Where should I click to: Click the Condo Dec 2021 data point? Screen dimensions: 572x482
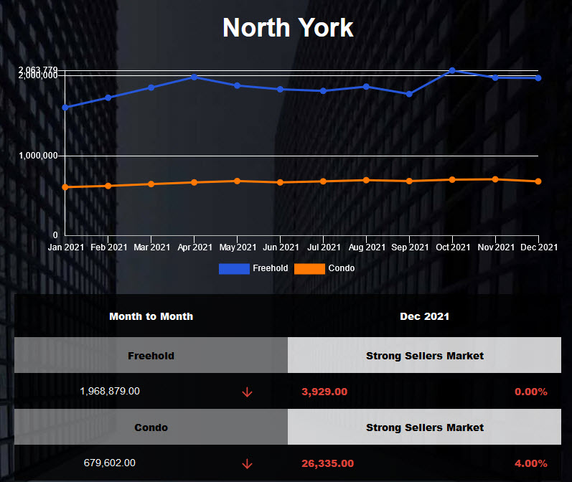click(x=538, y=181)
